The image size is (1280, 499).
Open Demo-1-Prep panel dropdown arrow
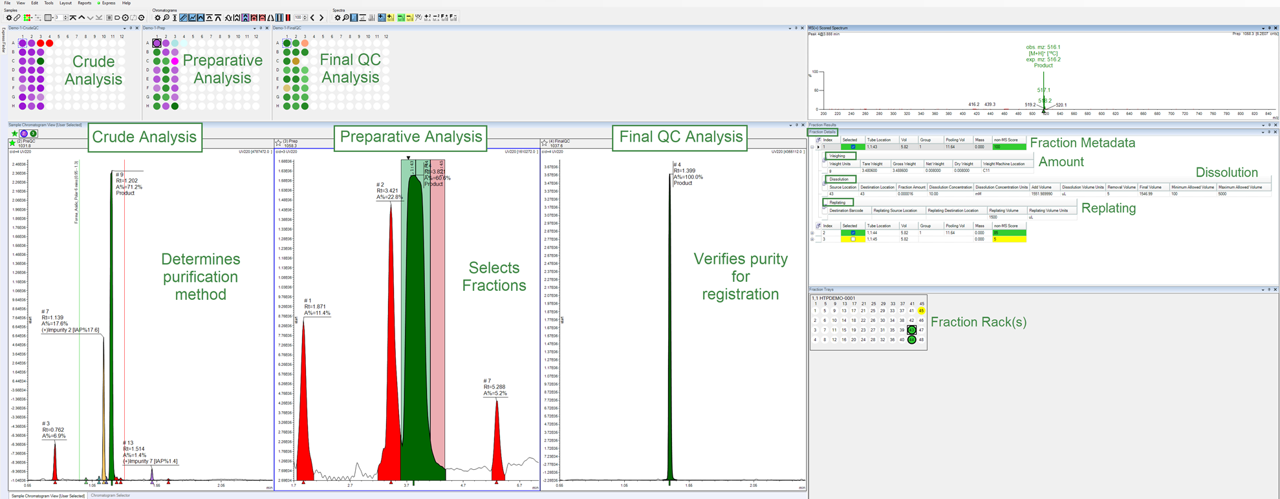pyautogui.click(x=254, y=28)
